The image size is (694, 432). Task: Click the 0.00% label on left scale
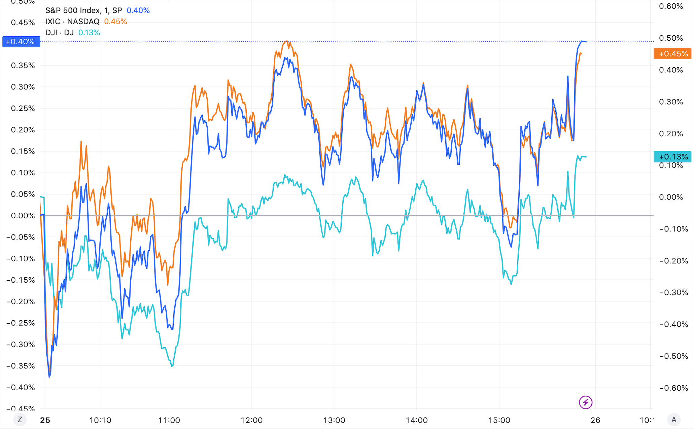23,216
